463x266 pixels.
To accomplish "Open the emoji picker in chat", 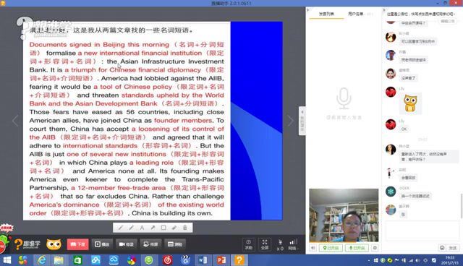I will [442, 248].
